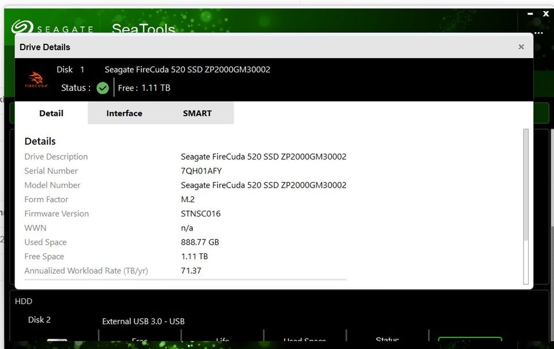Click the Free Space value 1.11 TB in details
This screenshot has height=349, width=554.
[194, 256]
